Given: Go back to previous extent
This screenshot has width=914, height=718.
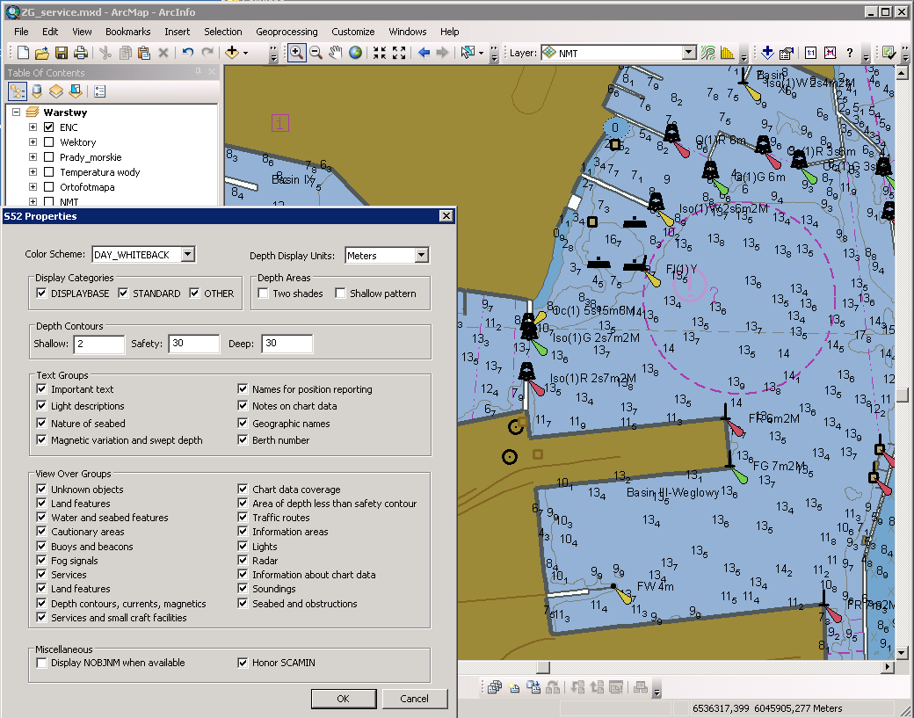Looking at the screenshot, I should [424, 53].
